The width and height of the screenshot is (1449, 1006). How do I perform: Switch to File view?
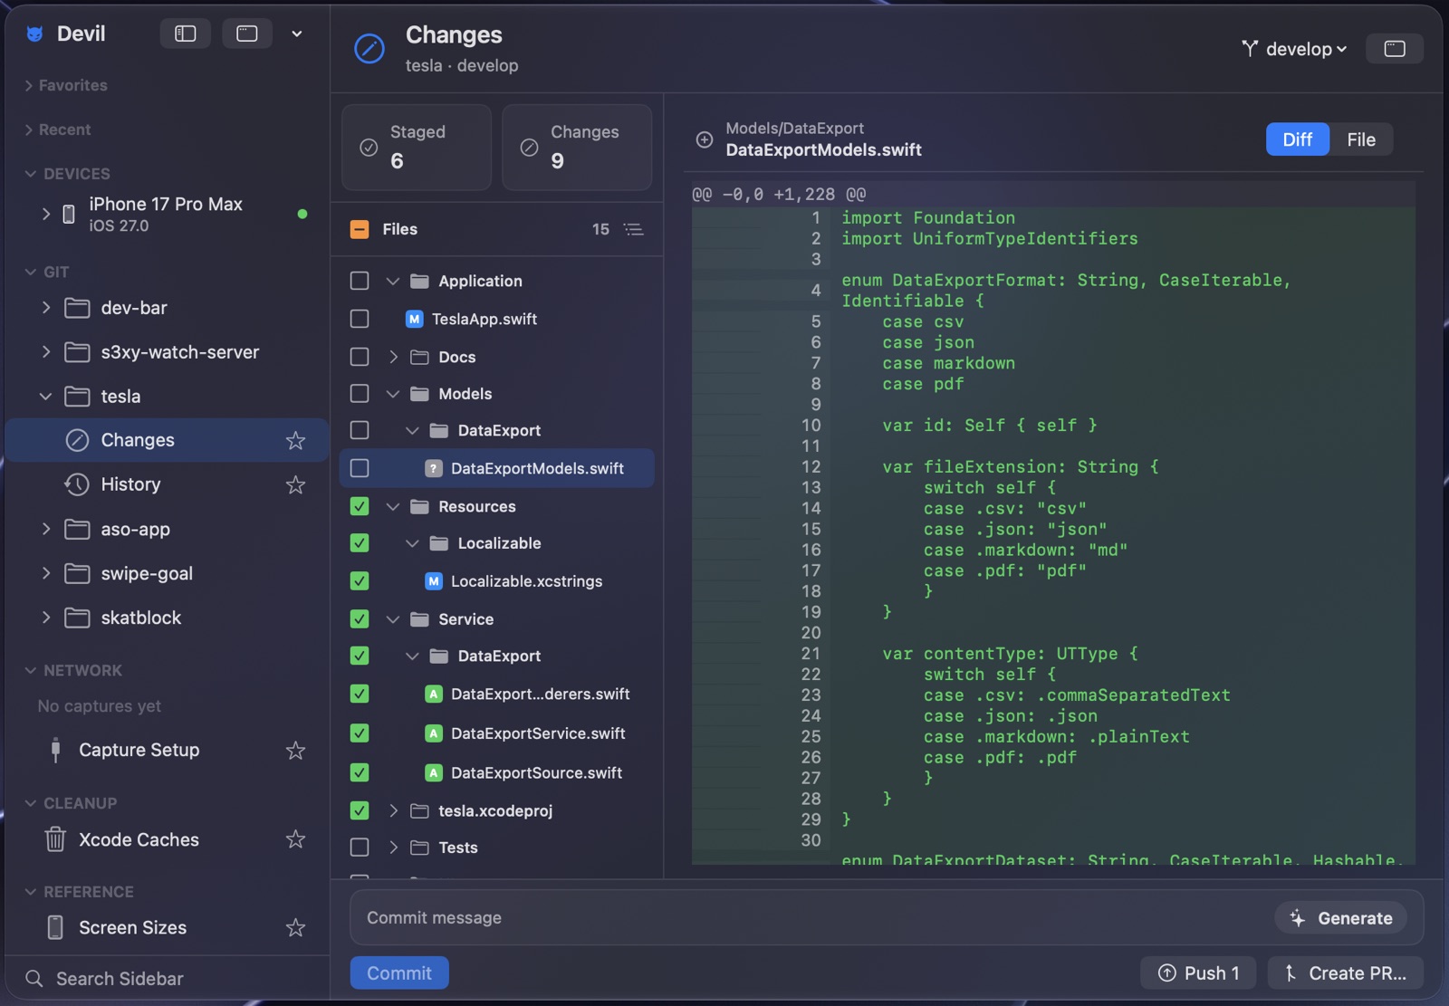click(x=1360, y=139)
